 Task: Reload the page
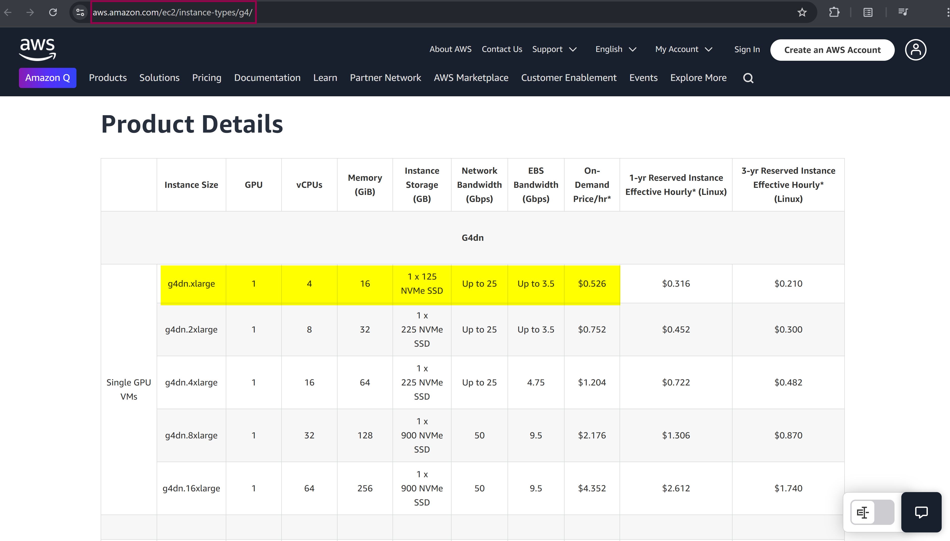point(53,12)
